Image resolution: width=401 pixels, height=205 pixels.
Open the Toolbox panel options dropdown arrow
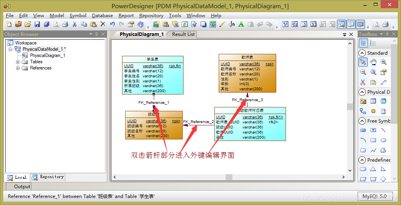coord(381,34)
